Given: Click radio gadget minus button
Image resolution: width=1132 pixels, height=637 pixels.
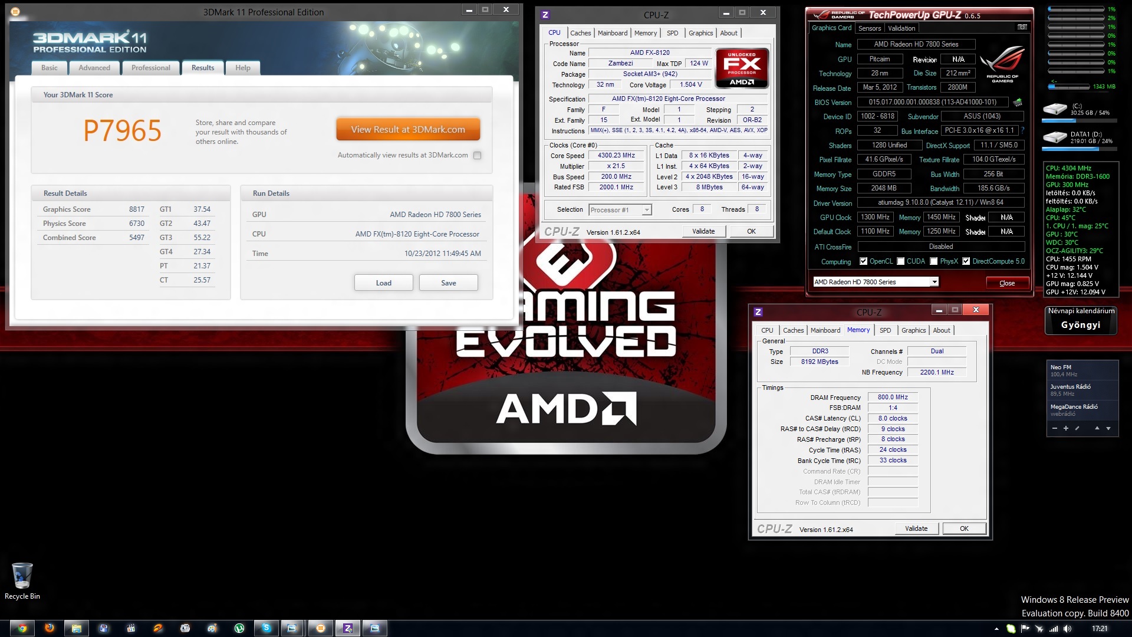Looking at the screenshot, I should point(1055,428).
